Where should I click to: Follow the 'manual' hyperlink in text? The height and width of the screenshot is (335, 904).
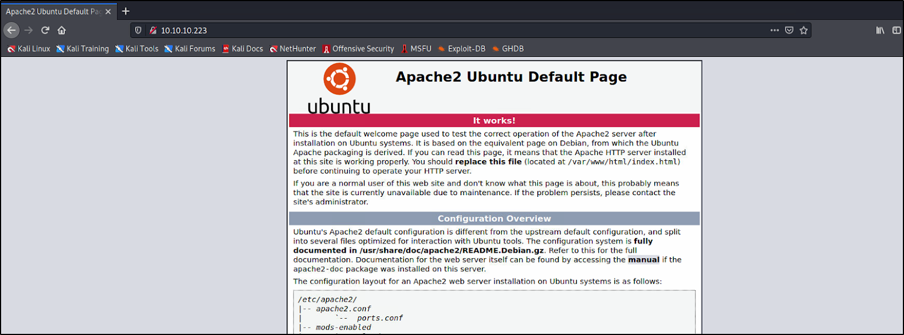click(x=644, y=259)
